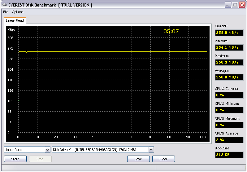The width and height of the screenshot is (247, 172).
Task: Close the EVEREST Disk Benchmark window
Action: 242,5
